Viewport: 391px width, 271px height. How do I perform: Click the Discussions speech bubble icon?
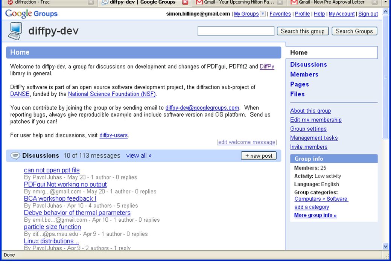coord(15,156)
